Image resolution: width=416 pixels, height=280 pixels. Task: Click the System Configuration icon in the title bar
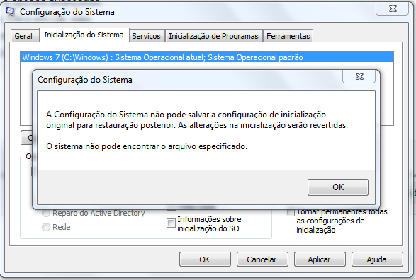click(x=11, y=12)
